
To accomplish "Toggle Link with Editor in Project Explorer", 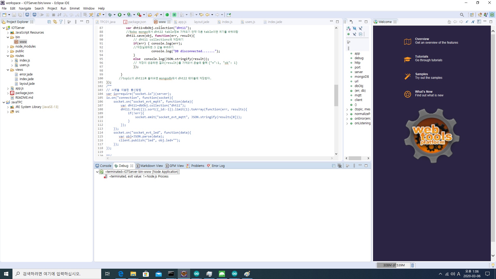I will (55, 22).
